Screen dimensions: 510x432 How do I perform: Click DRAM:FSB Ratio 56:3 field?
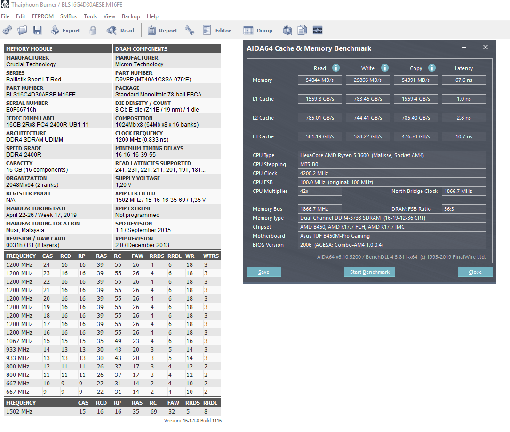pyautogui.click(x=464, y=209)
